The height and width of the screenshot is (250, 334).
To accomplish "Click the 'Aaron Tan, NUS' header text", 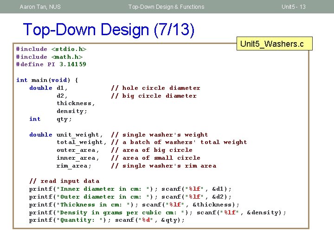I will tap(40, 7).
